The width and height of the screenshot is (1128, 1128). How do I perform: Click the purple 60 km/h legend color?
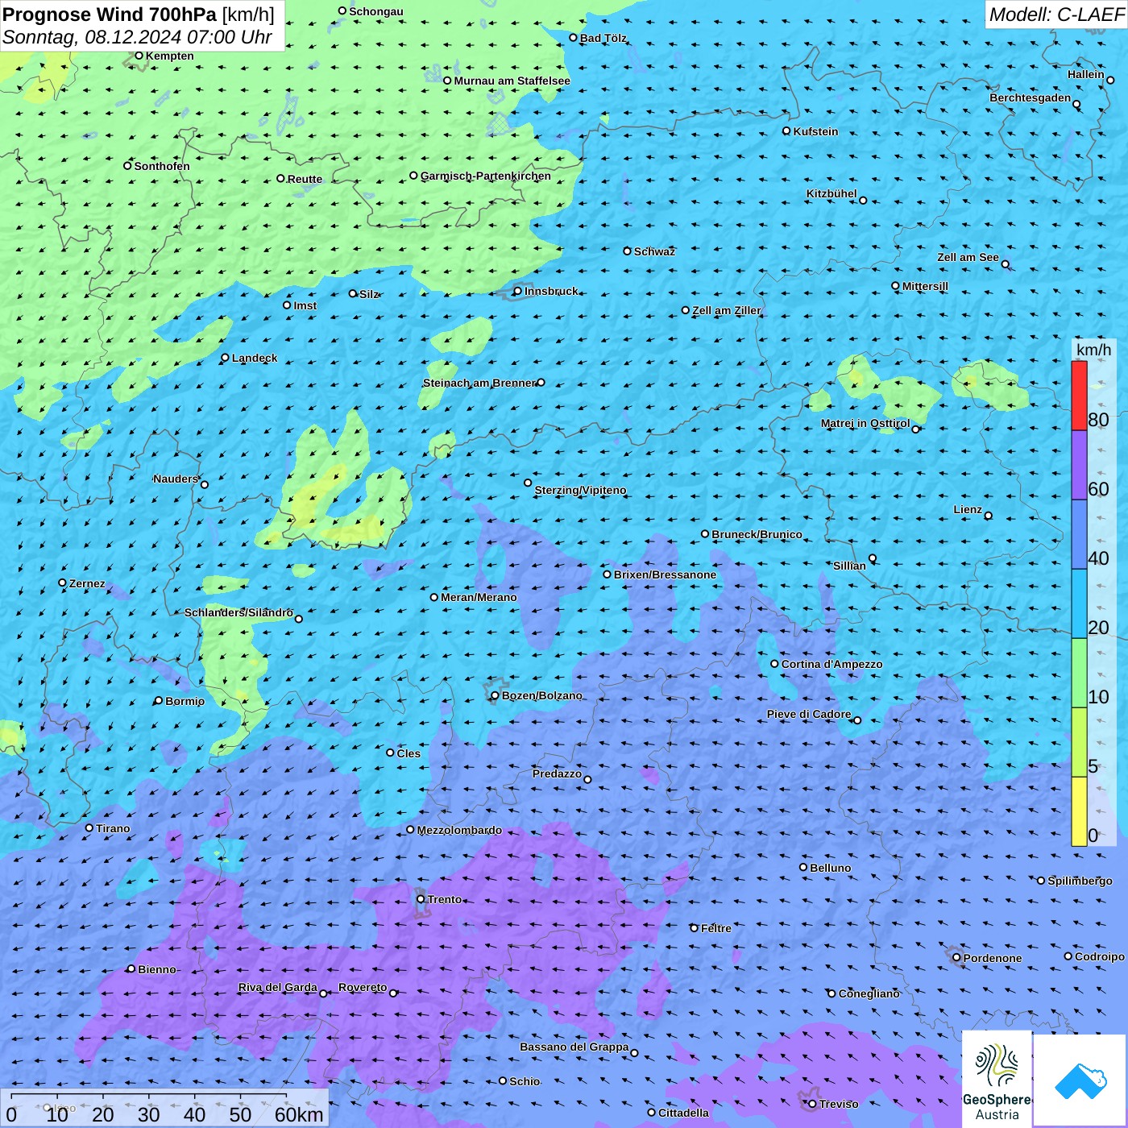click(1079, 466)
